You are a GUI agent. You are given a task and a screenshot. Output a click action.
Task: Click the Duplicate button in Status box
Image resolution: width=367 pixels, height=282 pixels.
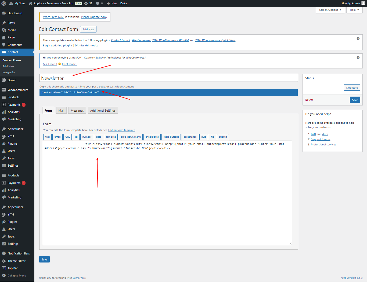(352, 88)
